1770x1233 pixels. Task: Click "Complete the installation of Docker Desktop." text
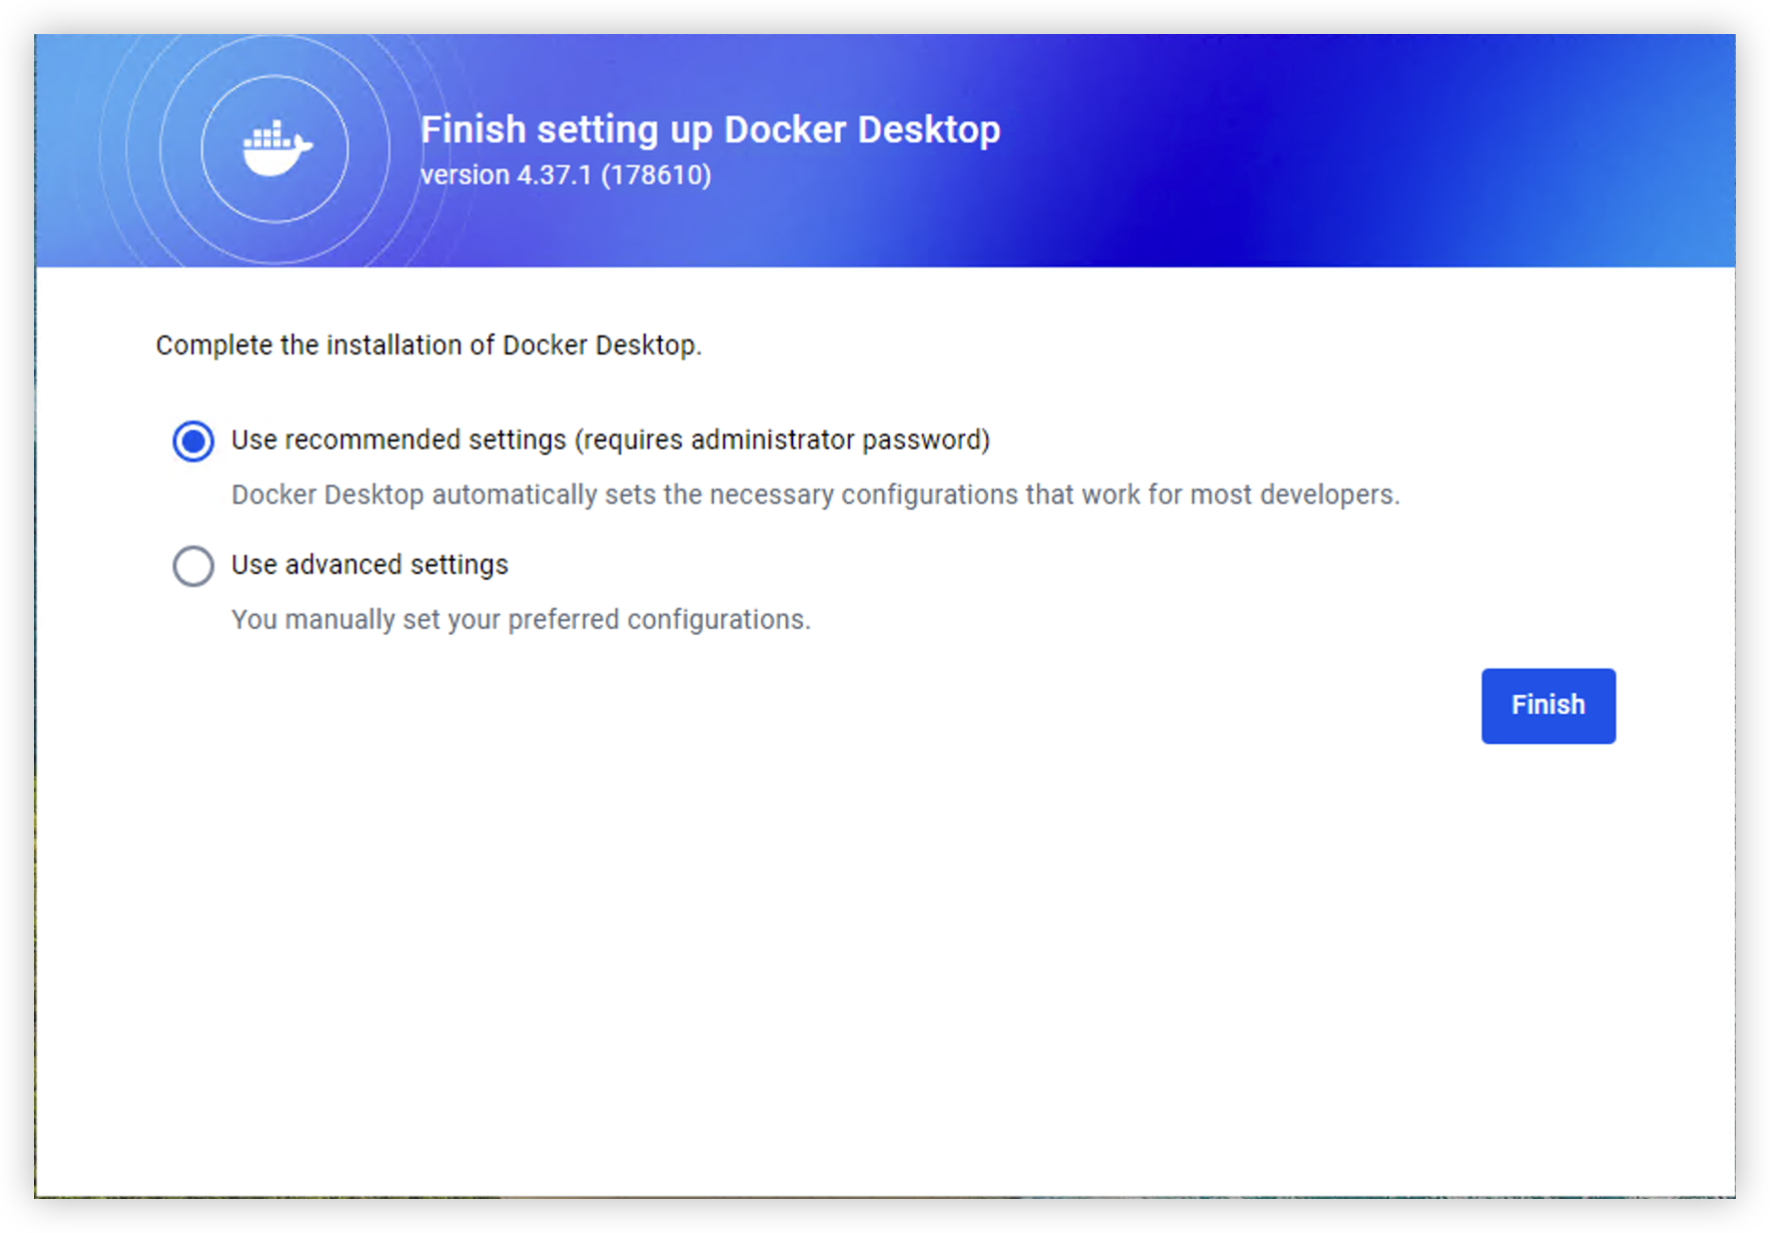[x=428, y=345]
